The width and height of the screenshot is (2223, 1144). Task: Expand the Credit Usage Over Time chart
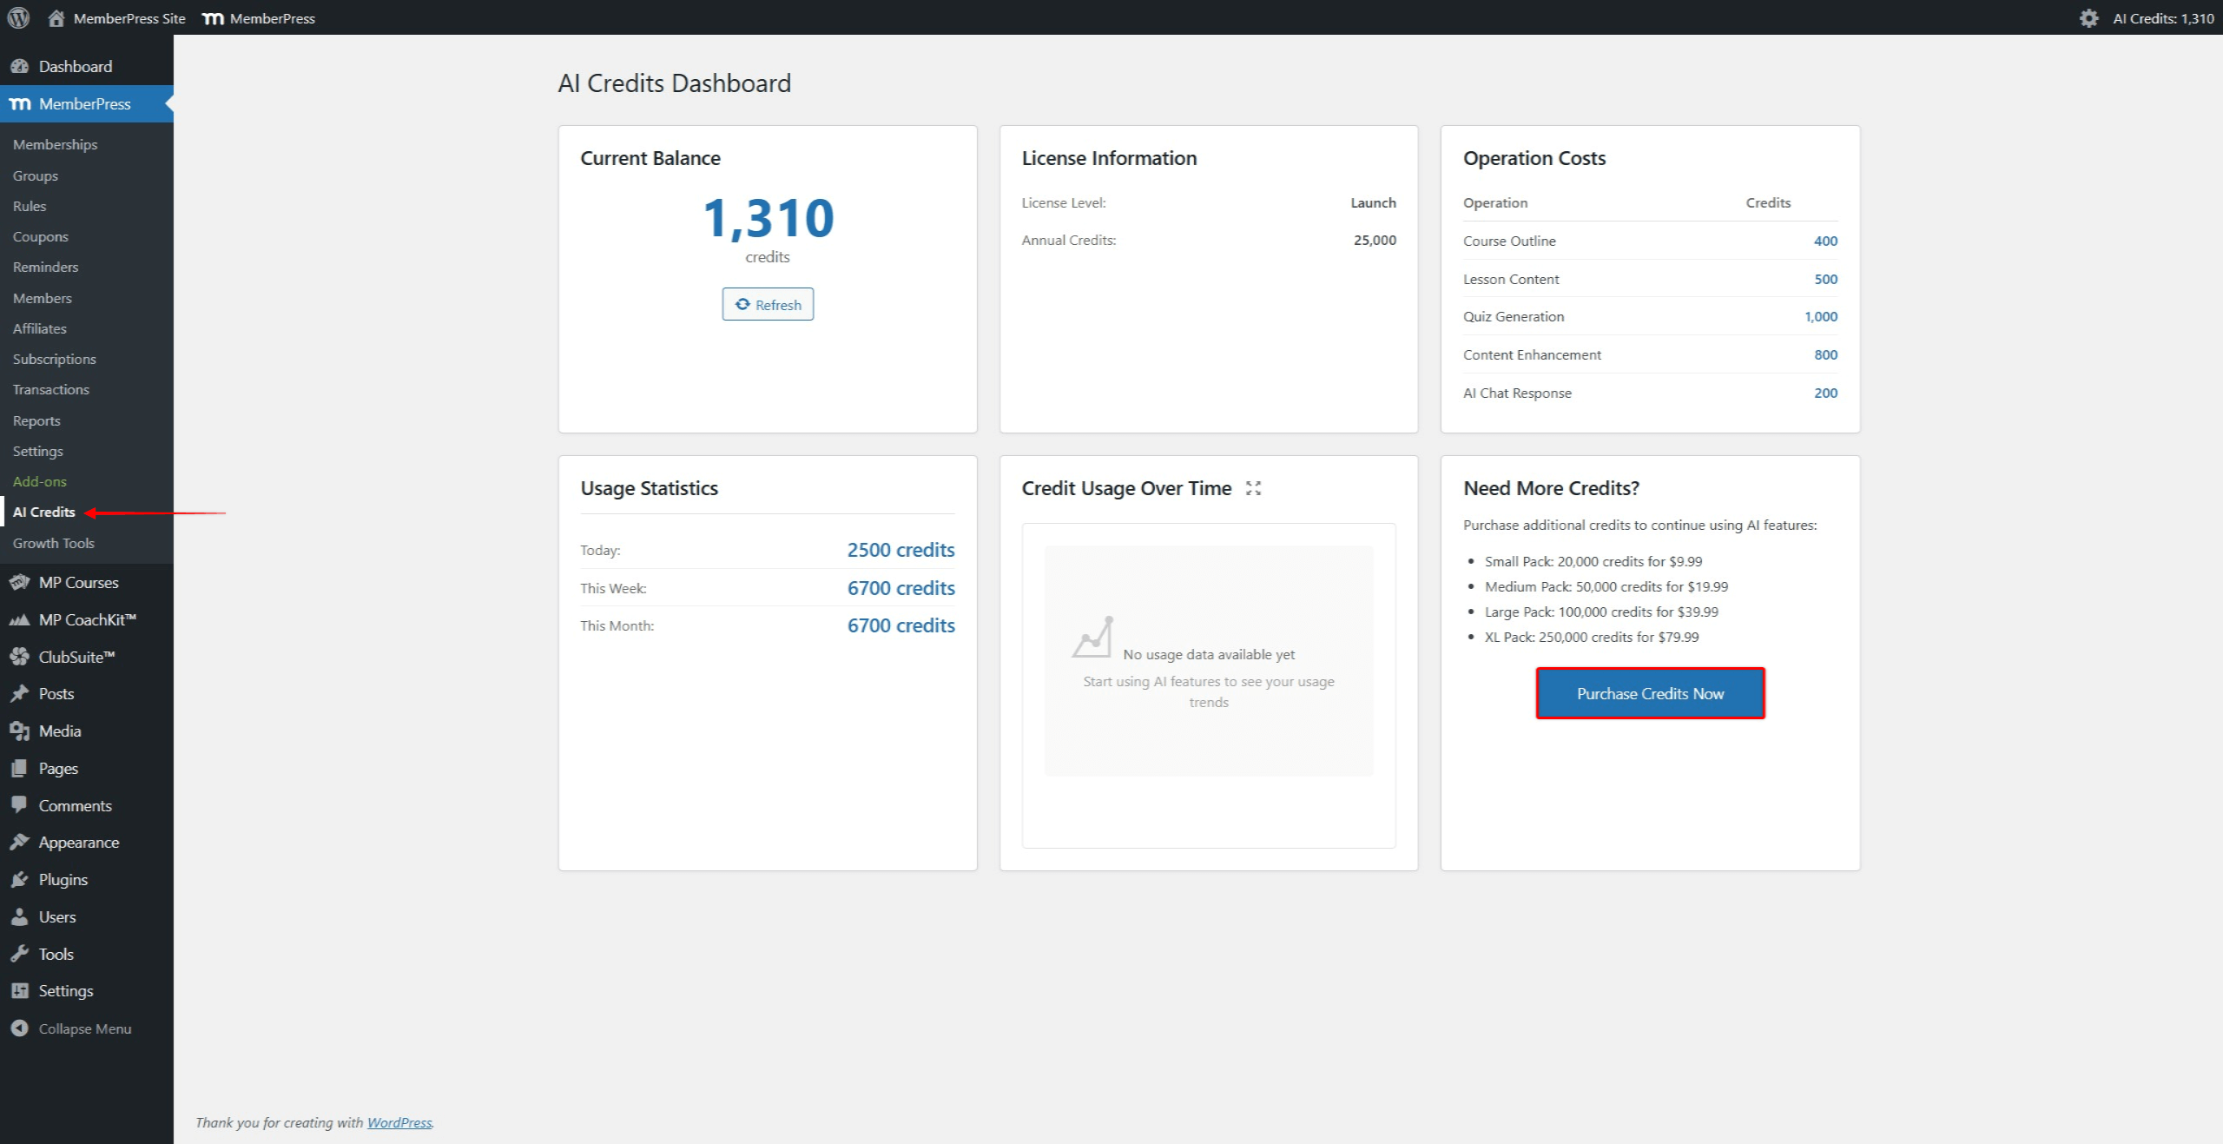1253,488
